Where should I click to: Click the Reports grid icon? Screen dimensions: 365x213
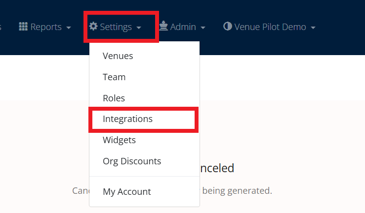pos(23,27)
